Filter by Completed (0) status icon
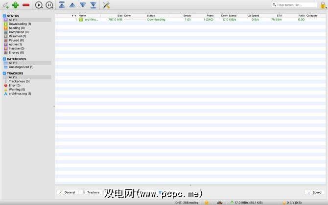328x205 pixels. pos(6,32)
